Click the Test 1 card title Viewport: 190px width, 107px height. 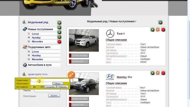coord(121,34)
